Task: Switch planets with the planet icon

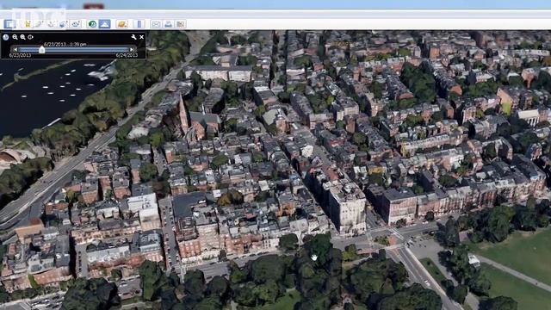Action: pyautogui.click(x=121, y=24)
